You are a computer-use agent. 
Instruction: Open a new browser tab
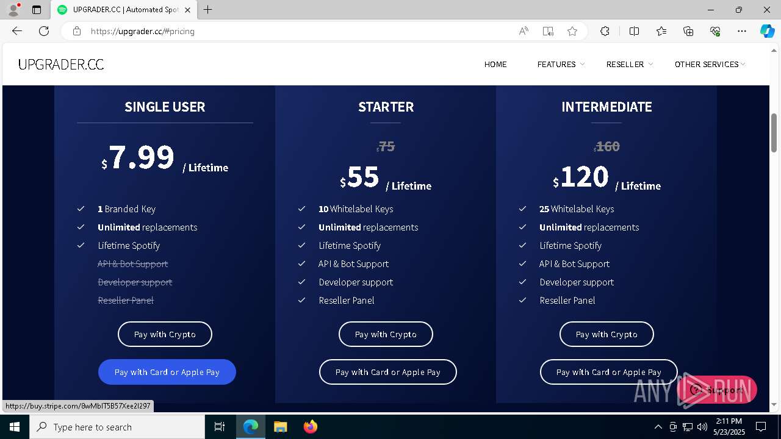pyautogui.click(x=208, y=10)
